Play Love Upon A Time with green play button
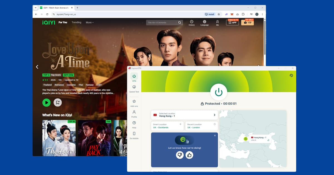This screenshot has height=175, width=334. (x=46, y=102)
